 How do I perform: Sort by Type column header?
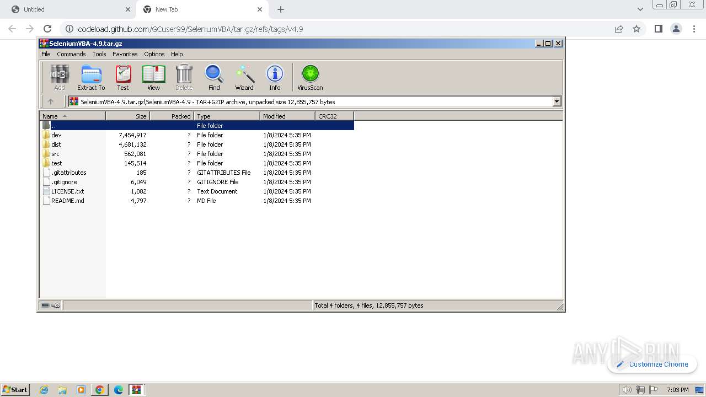point(227,116)
